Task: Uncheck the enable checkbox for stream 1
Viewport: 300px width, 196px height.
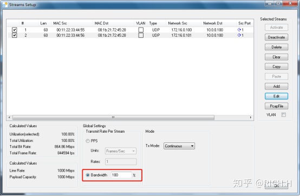Action: click(14, 30)
